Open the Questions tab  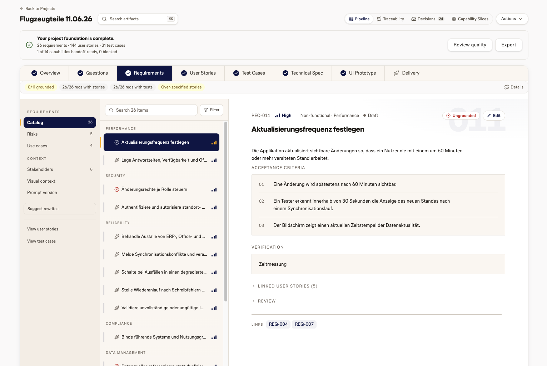pos(93,73)
